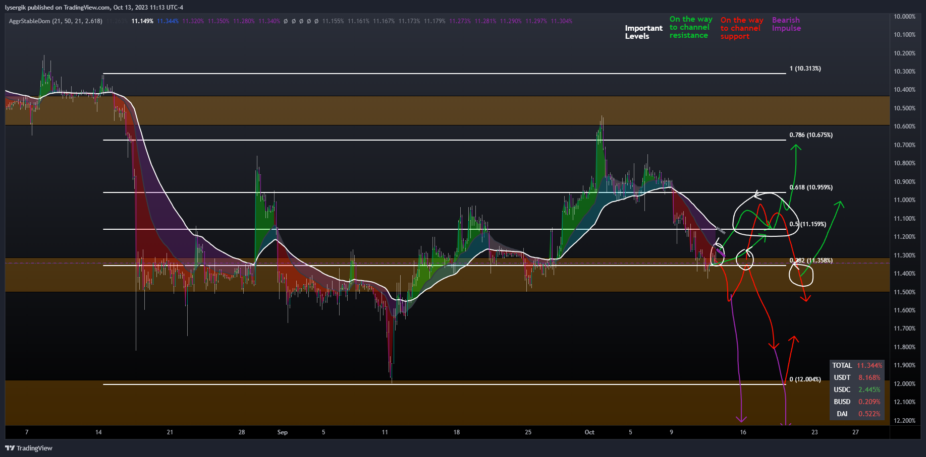Select the indicator value 11.273%

460,21
